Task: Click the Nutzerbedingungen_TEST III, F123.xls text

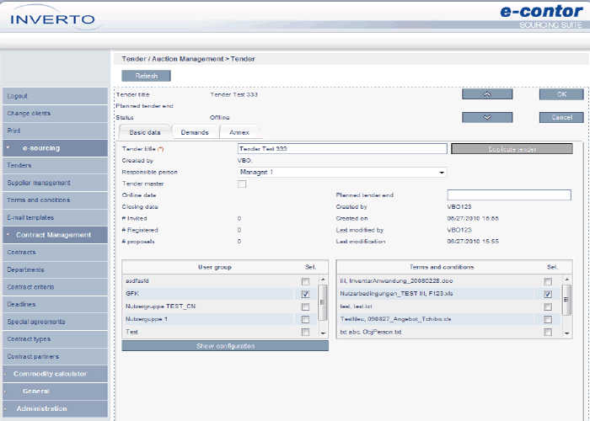Action: point(397,294)
